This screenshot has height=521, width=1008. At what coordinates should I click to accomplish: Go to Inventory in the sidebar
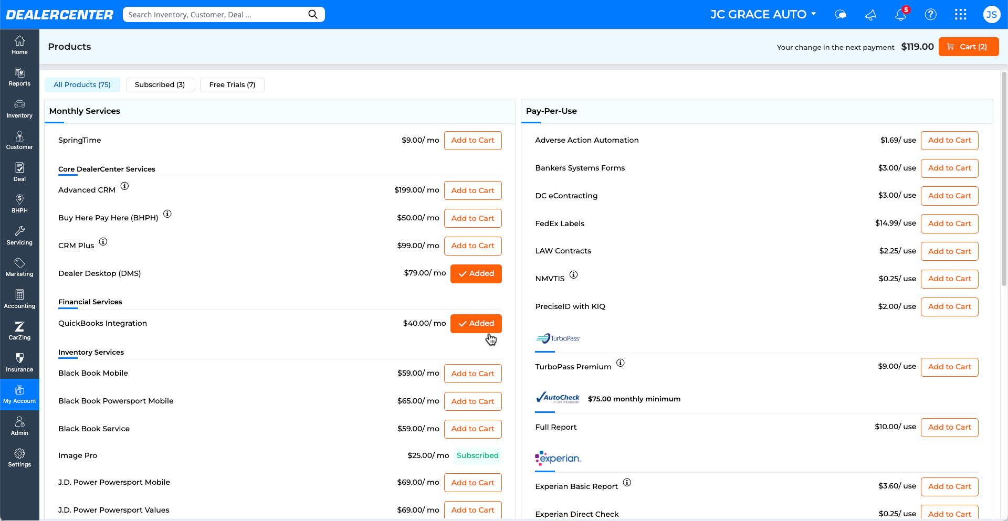[19, 109]
